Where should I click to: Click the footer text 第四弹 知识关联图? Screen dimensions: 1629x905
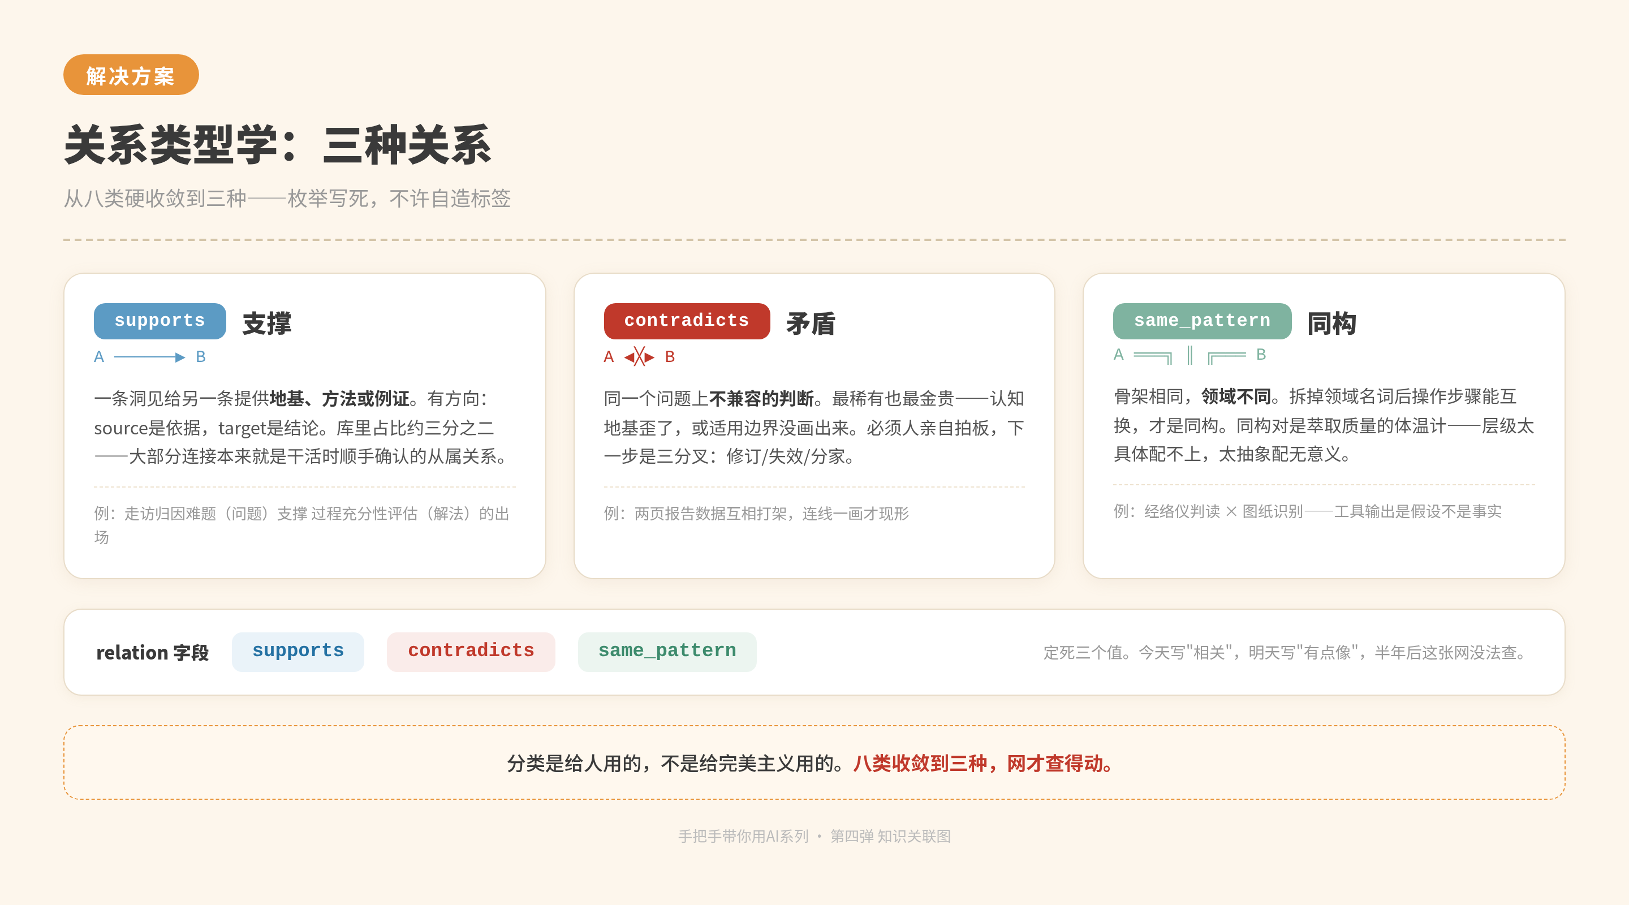point(890,836)
